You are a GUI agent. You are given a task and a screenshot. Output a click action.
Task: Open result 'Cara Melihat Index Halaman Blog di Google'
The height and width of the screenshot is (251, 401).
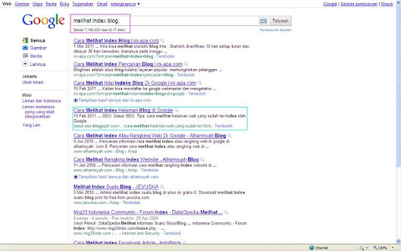123,110
